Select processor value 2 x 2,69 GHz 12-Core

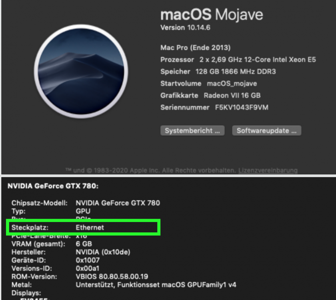(x=258, y=60)
